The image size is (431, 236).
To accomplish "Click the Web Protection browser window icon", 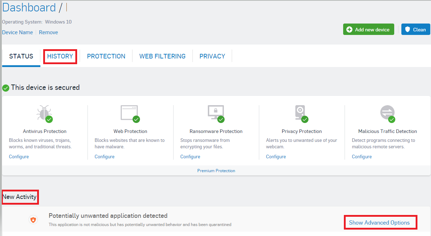I will (x=130, y=113).
